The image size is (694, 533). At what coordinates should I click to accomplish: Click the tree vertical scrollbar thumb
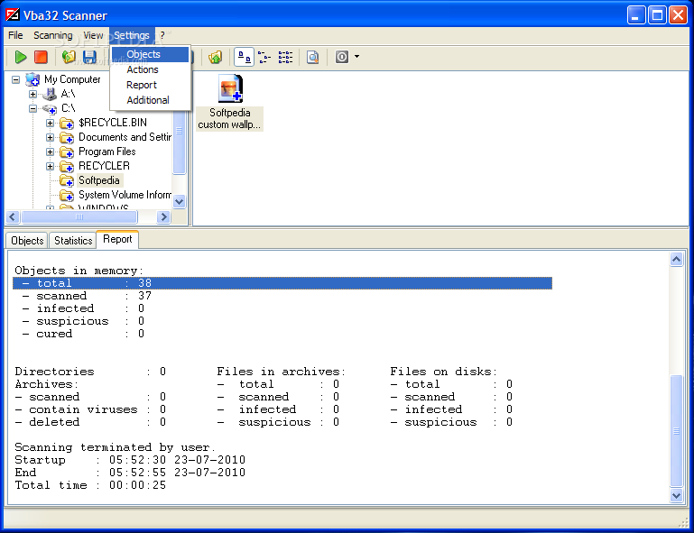[x=180, y=142]
